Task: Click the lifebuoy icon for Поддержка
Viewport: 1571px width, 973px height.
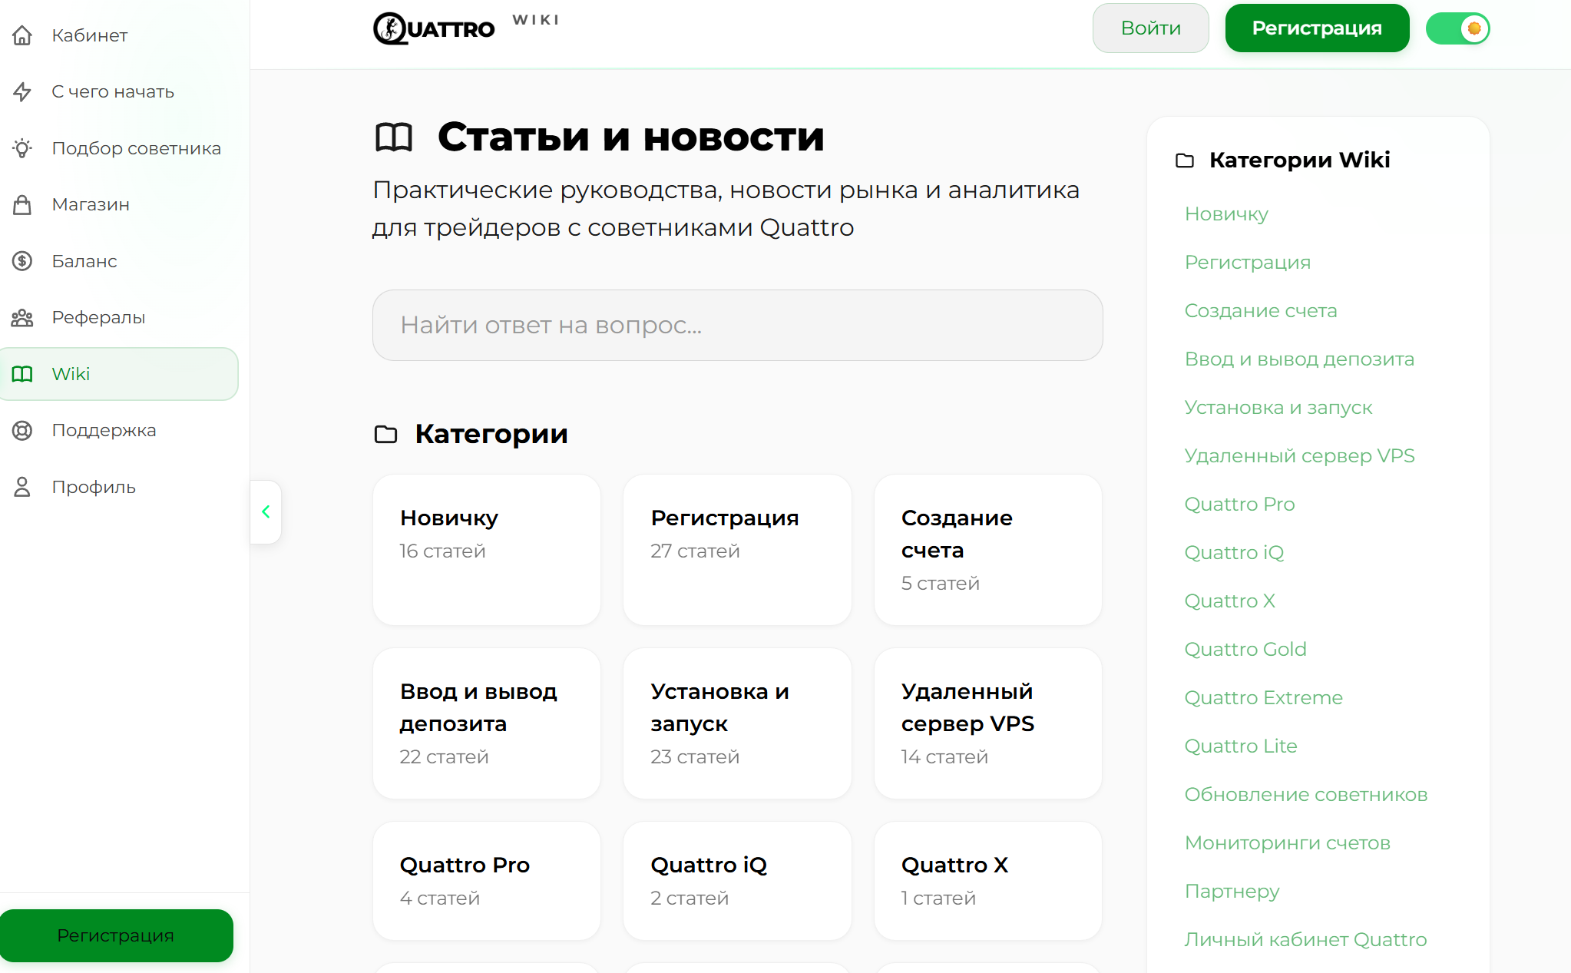Action: (x=22, y=430)
